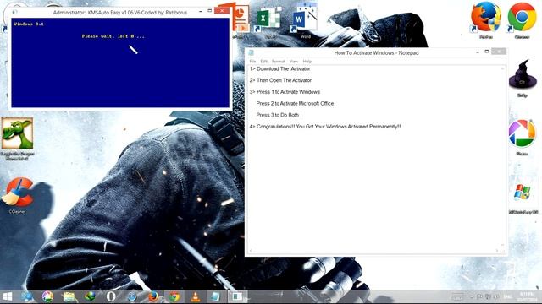Click the Notepad title bar icon
The width and height of the screenshot is (542, 304).
252,52
